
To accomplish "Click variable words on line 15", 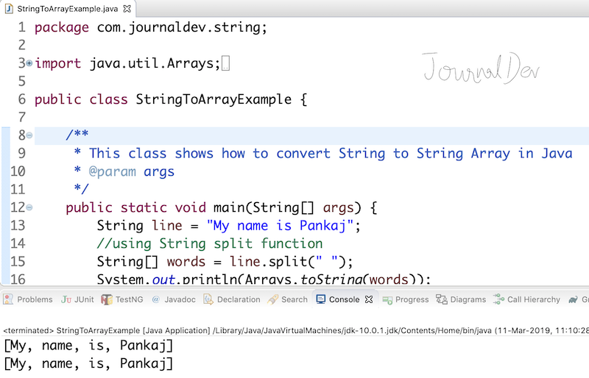I will tap(186, 262).
